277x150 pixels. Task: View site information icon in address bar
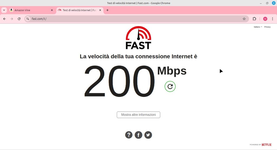[x=28, y=19]
